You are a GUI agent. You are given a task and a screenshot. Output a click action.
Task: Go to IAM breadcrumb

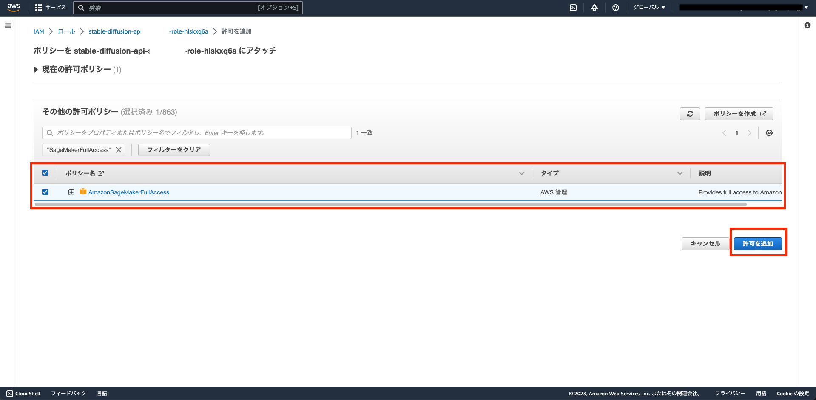39,31
